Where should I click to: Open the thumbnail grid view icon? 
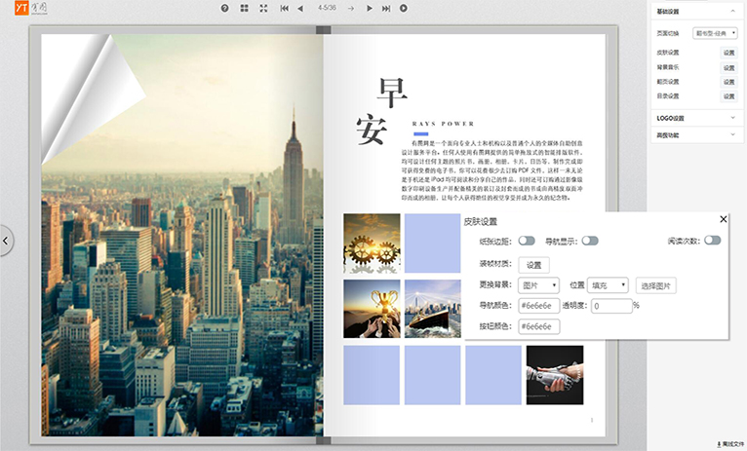tap(245, 8)
